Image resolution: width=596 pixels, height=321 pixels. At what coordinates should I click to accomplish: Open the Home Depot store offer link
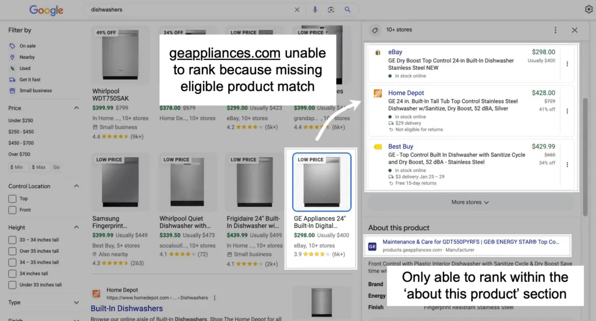pyautogui.click(x=406, y=93)
